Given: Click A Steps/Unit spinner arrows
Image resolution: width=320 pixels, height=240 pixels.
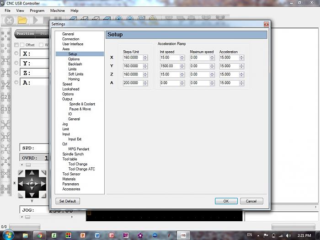Looking at the screenshot, I should click(x=145, y=83).
